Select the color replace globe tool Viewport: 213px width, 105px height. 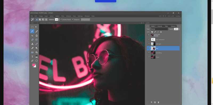coord(36,40)
